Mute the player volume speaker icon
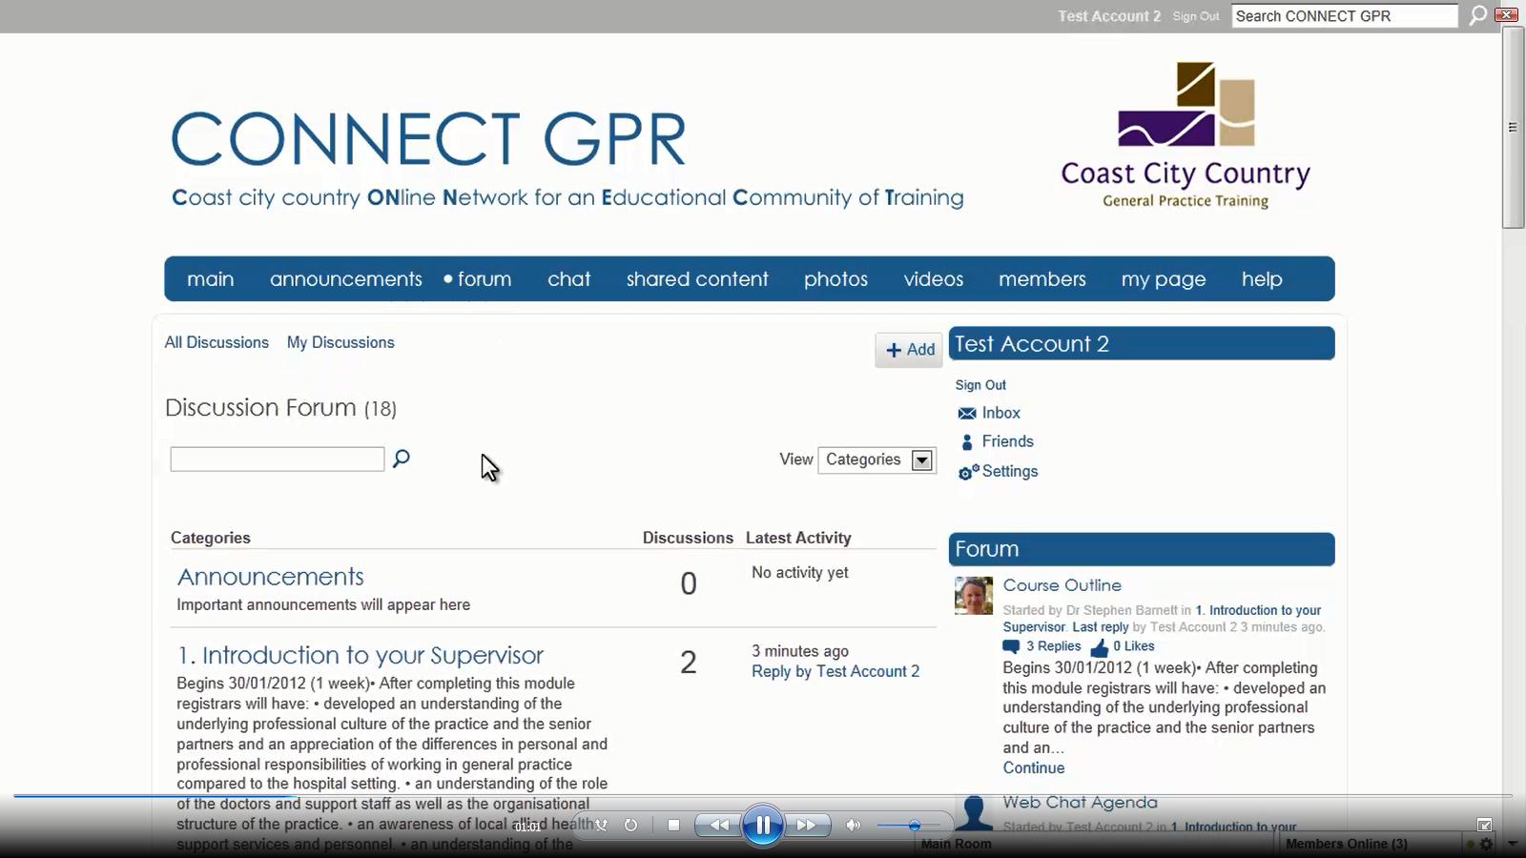Image resolution: width=1526 pixels, height=858 pixels. [x=853, y=826]
